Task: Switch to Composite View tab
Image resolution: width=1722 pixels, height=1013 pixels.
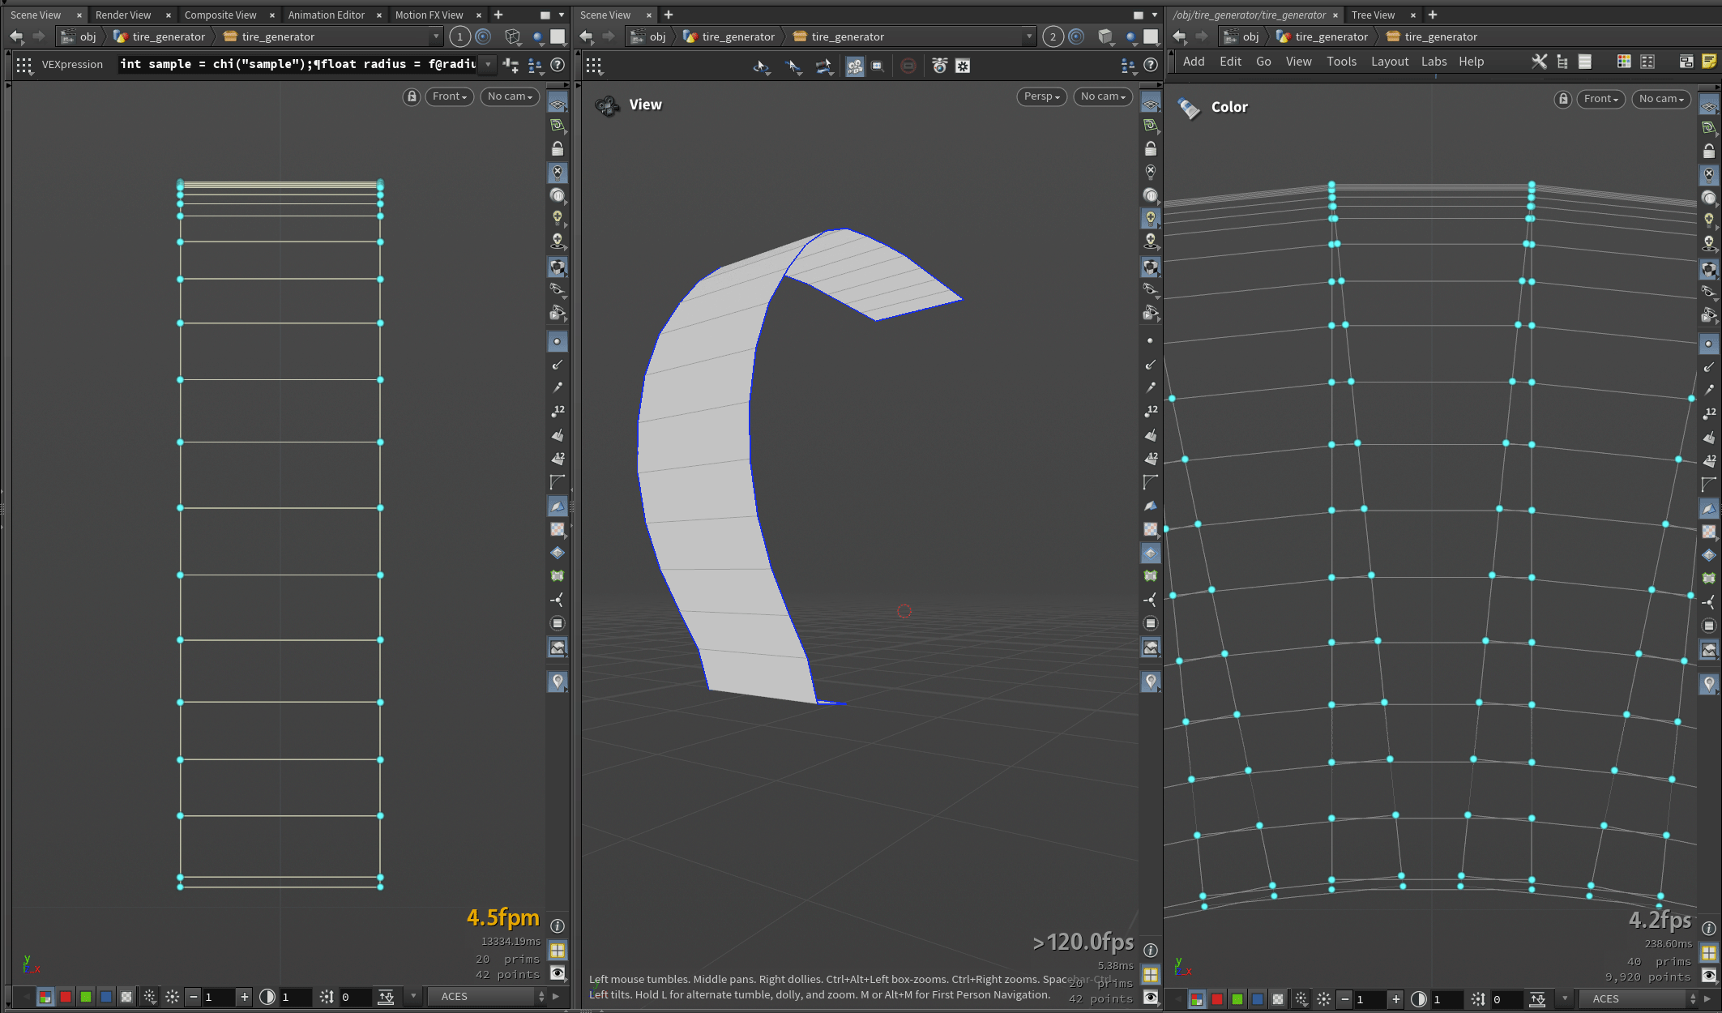Action: coord(220,15)
